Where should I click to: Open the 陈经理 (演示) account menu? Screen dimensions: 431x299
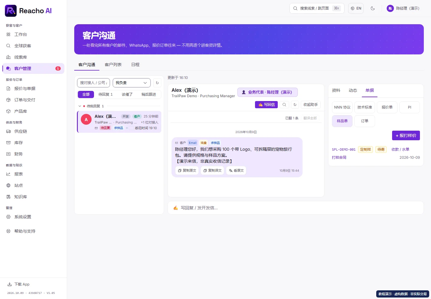403,8
